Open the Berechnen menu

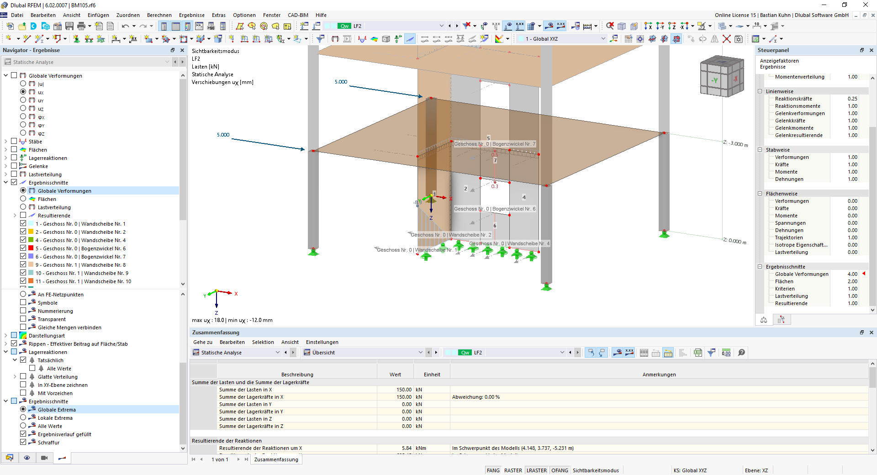159,15
